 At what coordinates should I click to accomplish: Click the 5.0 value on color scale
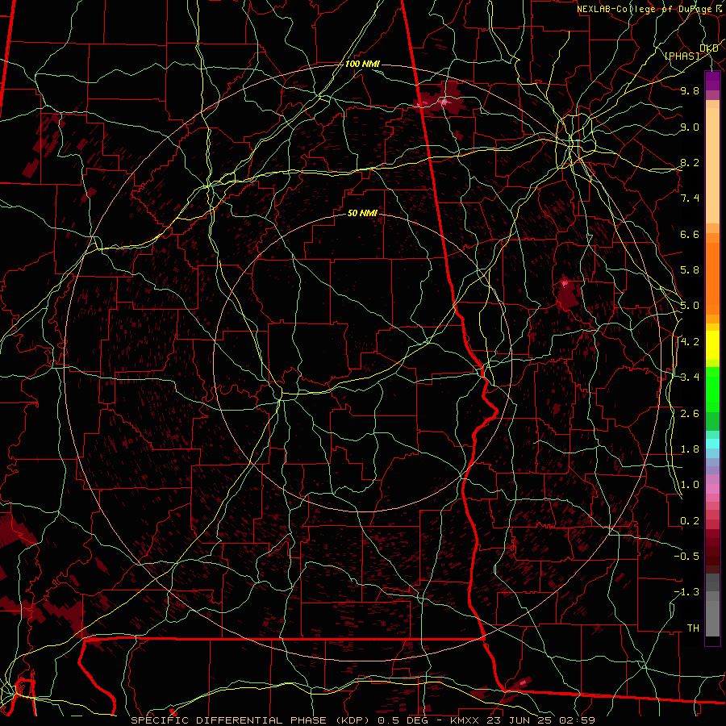point(690,306)
